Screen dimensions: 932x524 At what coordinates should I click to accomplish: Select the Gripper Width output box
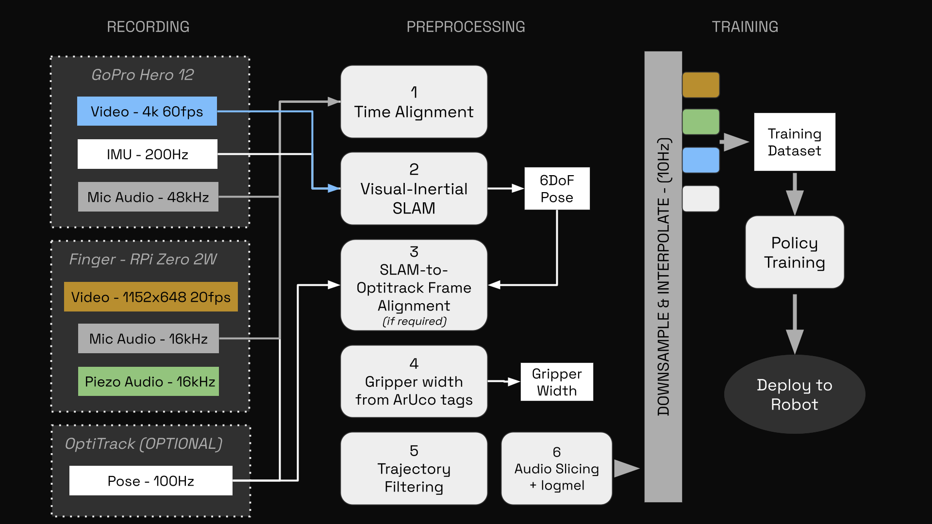pos(557,382)
